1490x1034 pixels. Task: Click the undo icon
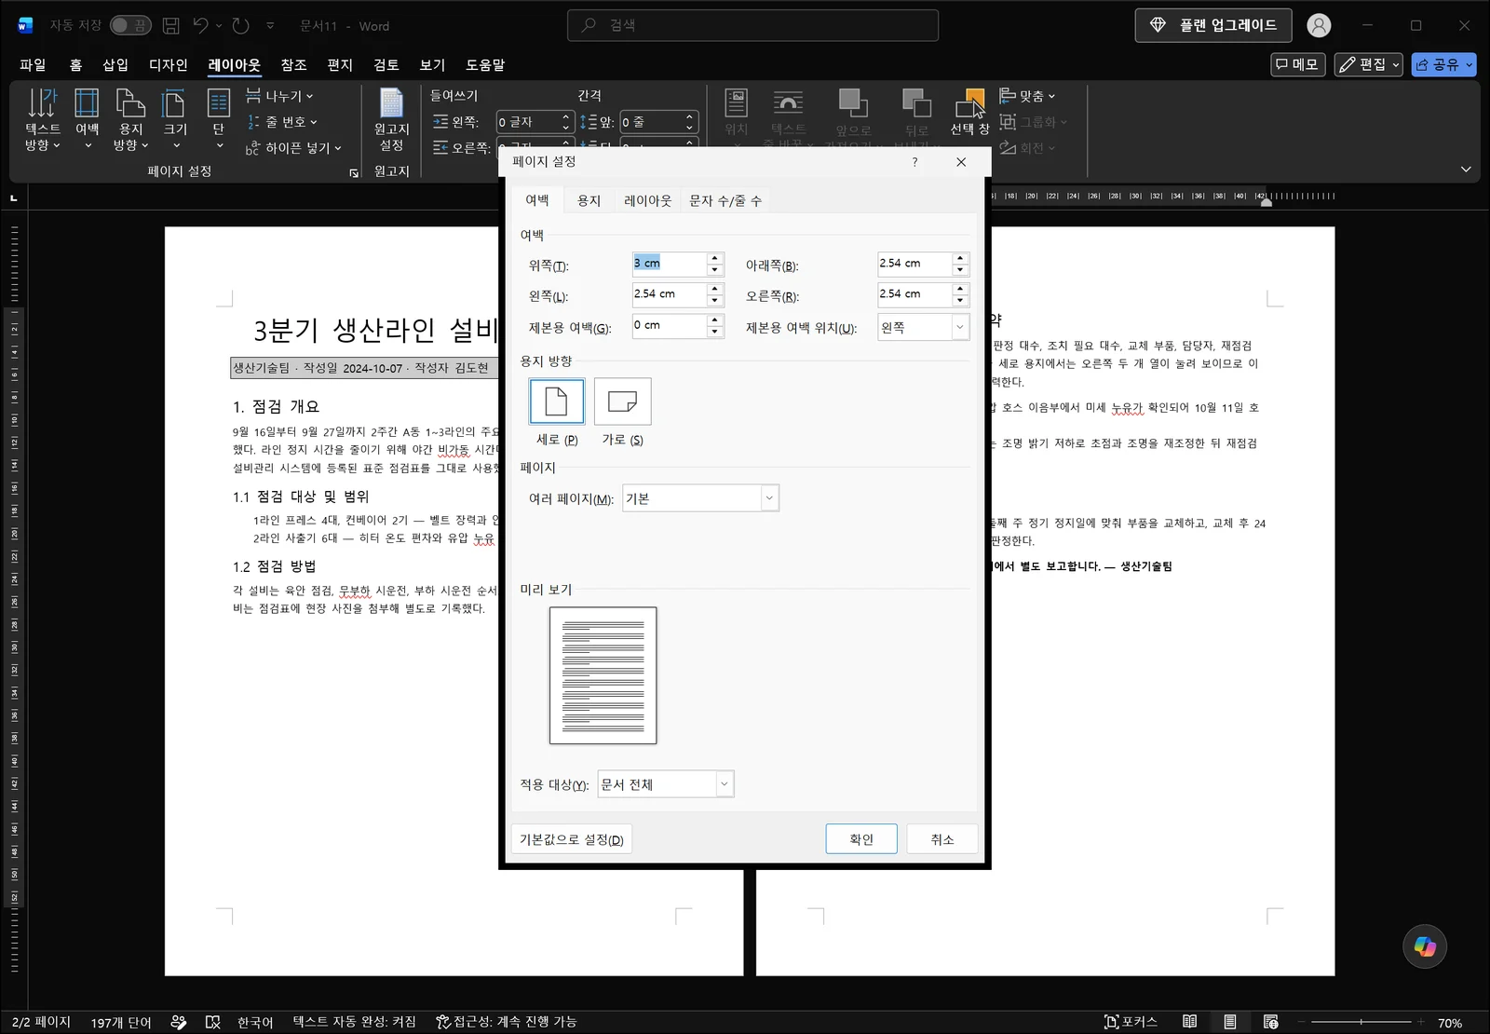(x=200, y=25)
